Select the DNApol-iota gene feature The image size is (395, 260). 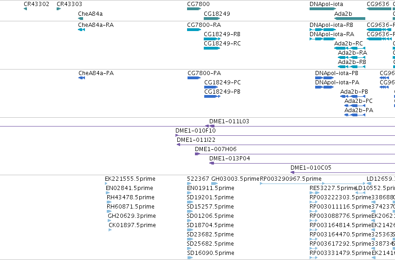[323, 9]
